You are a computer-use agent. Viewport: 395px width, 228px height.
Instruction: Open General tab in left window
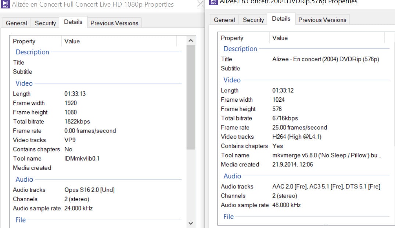[x=17, y=23]
